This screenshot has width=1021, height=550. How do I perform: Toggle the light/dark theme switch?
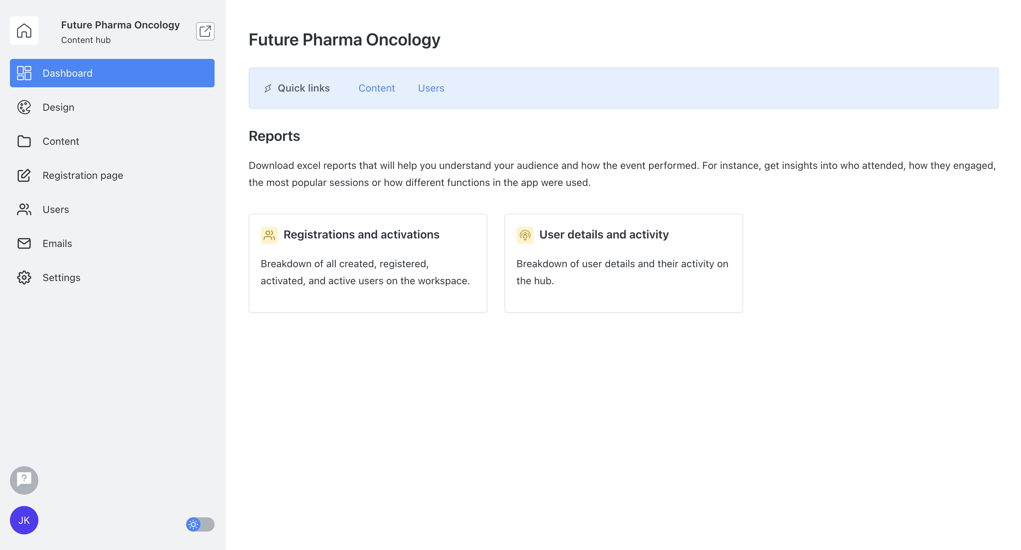click(x=200, y=524)
